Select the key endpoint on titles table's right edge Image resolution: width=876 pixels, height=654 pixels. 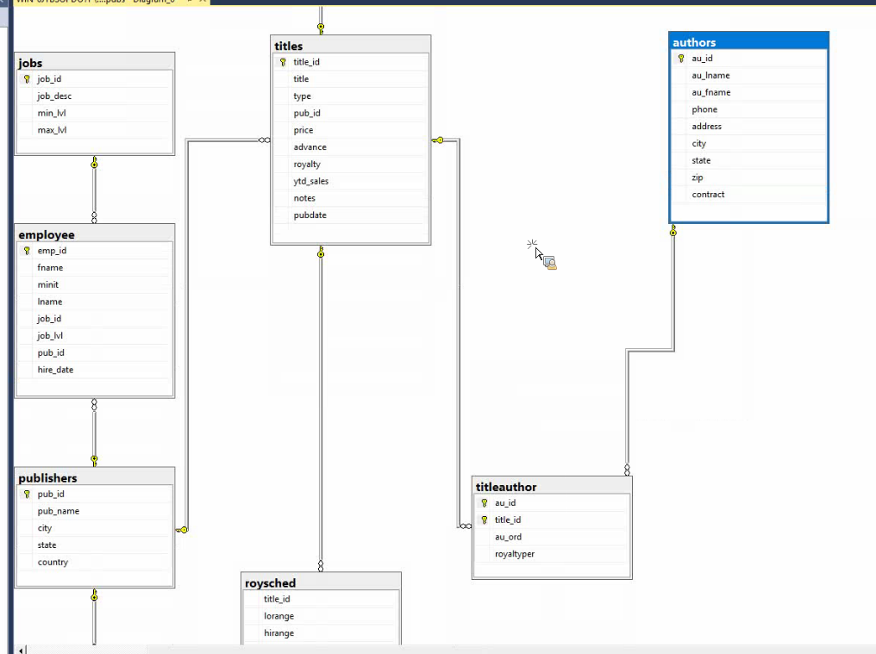tap(438, 140)
